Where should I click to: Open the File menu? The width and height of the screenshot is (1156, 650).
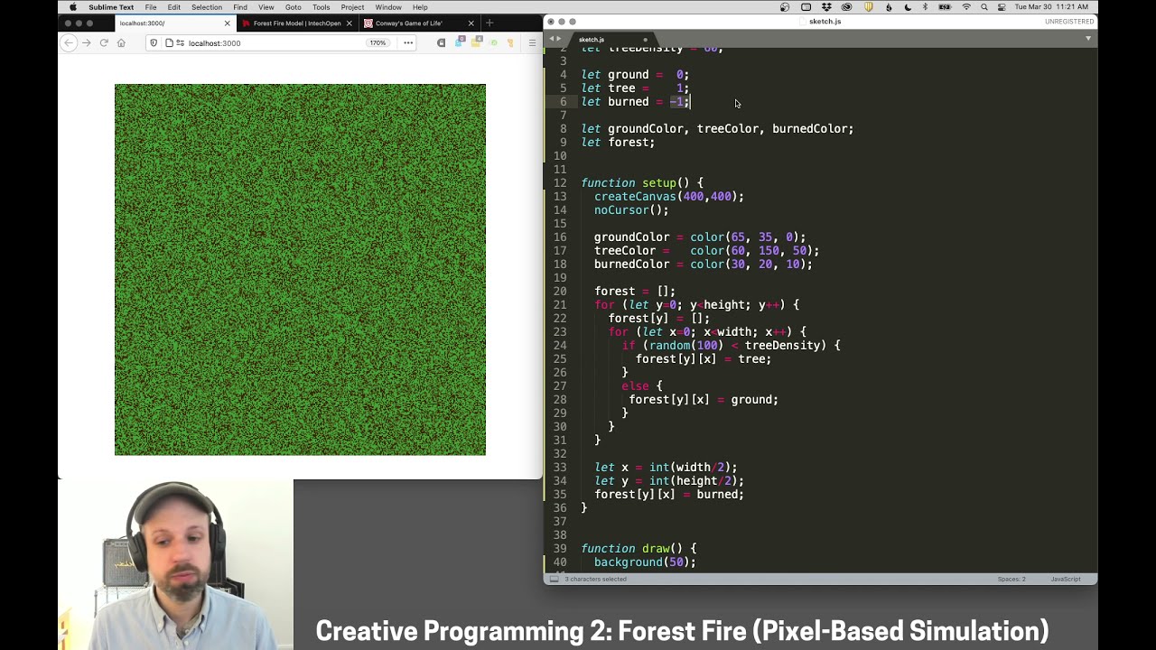coord(151,7)
